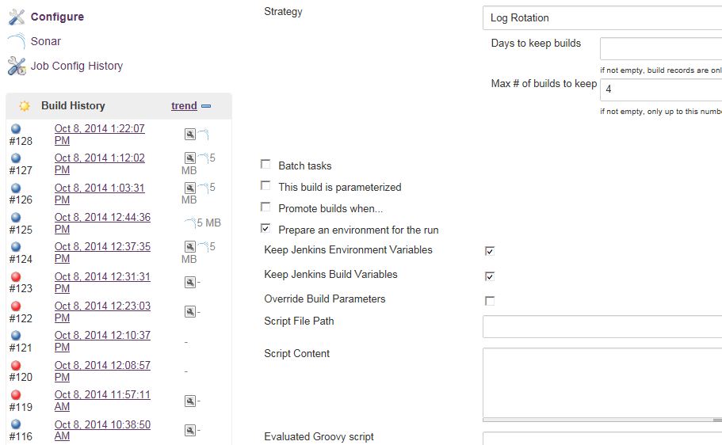
Task: Click the Max # of builds field
Action: (x=660, y=89)
